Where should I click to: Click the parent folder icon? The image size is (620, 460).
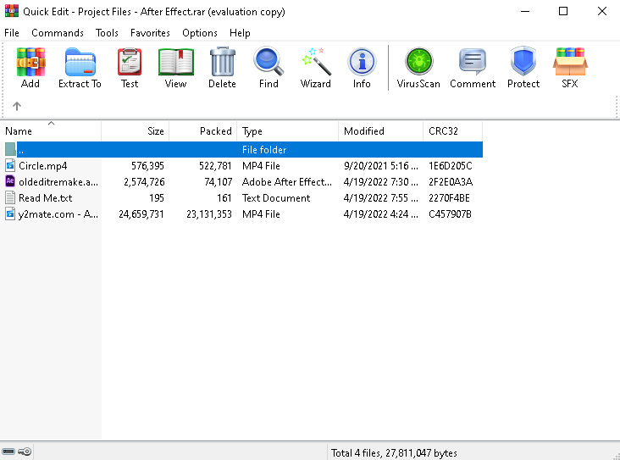point(10,149)
